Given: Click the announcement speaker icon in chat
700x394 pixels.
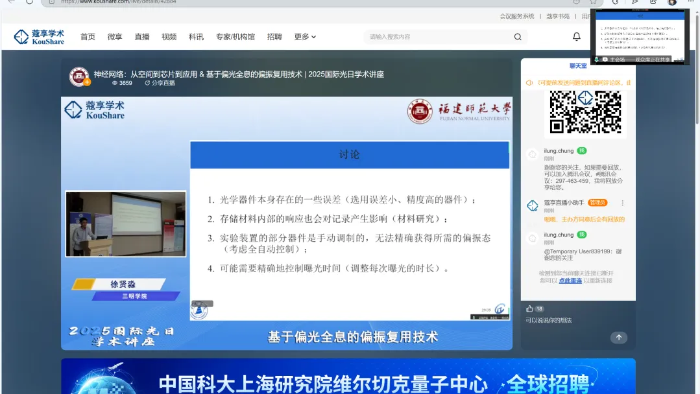Looking at the screenshot, I should (529, 83).
